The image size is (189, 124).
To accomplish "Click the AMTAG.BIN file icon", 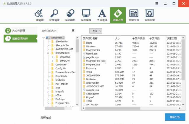I will [84, 105].
